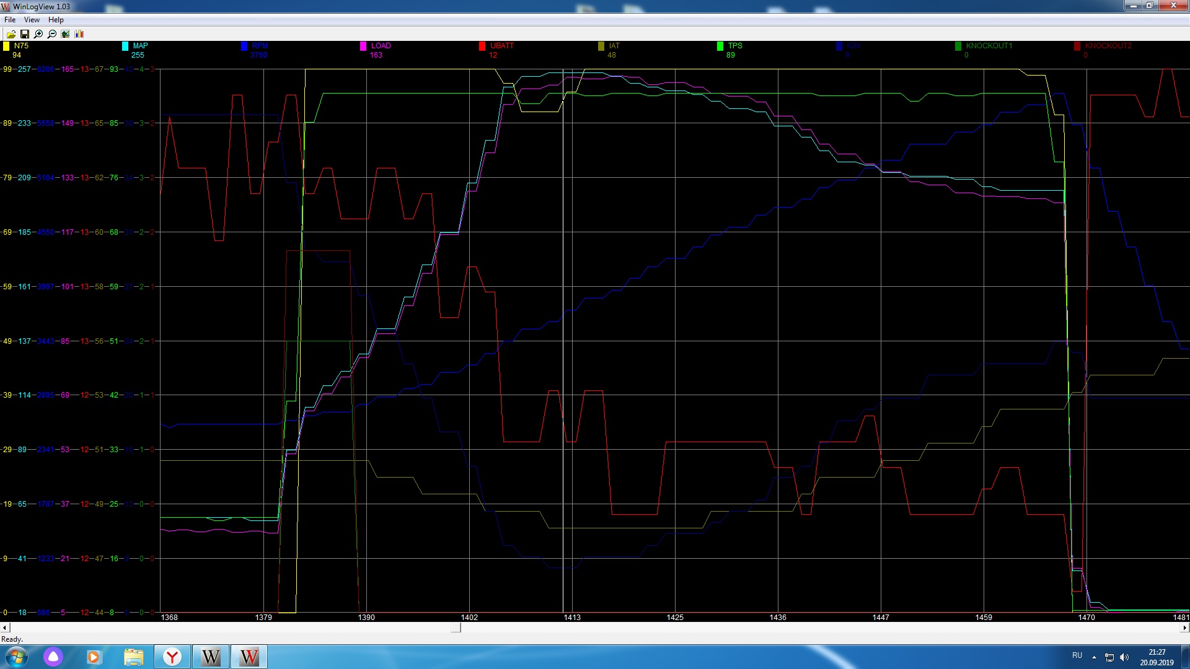Viewport: 1190px width, 669px height.
Task: Click the Open log file icon
Action: click(x=11, y=34)
